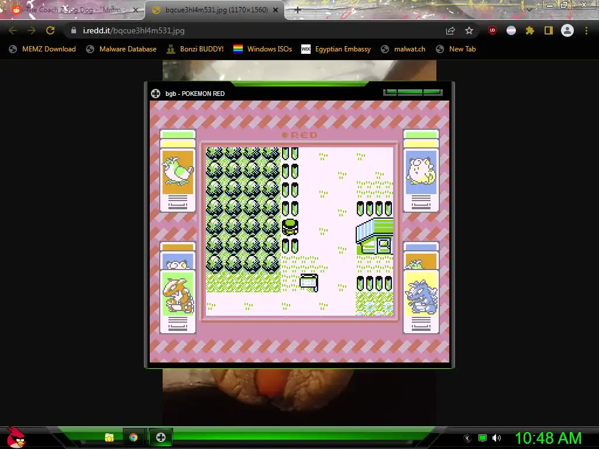Image resolution: width=599 pixels, height=449 pixels.
Task: Minimize the Chrome browser window
Action: coord(550,5)
